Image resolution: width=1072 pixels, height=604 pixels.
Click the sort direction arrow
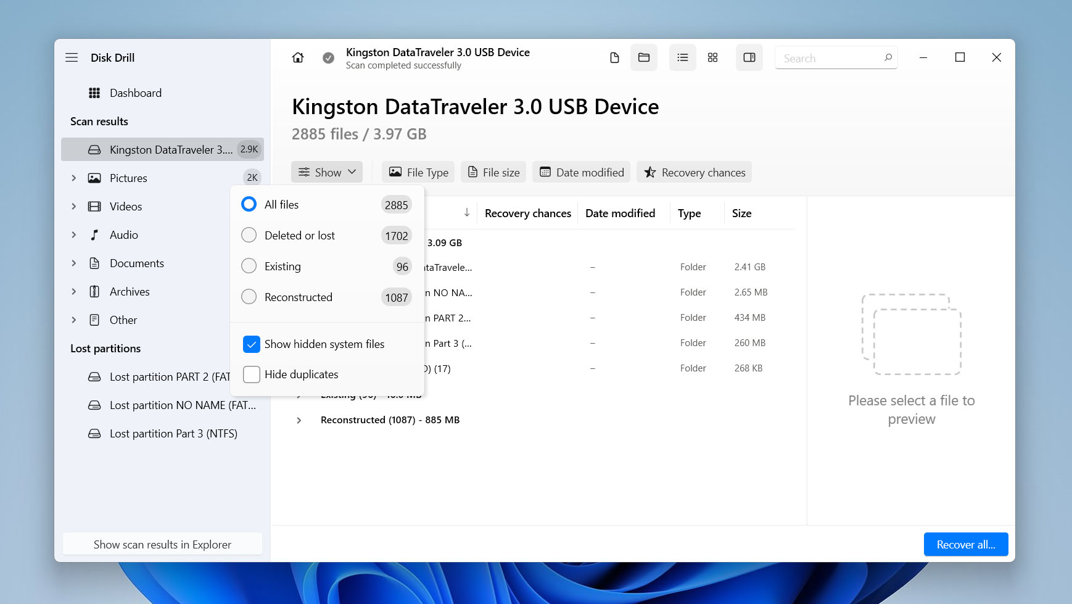(x=467, y=212)
